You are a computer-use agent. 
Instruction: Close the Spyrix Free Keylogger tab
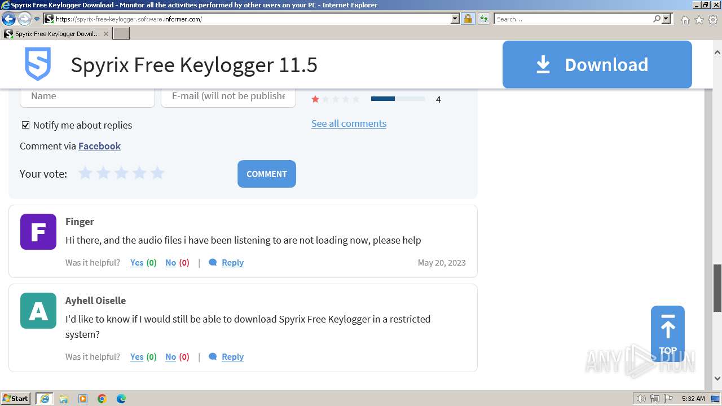pos(106,34)
